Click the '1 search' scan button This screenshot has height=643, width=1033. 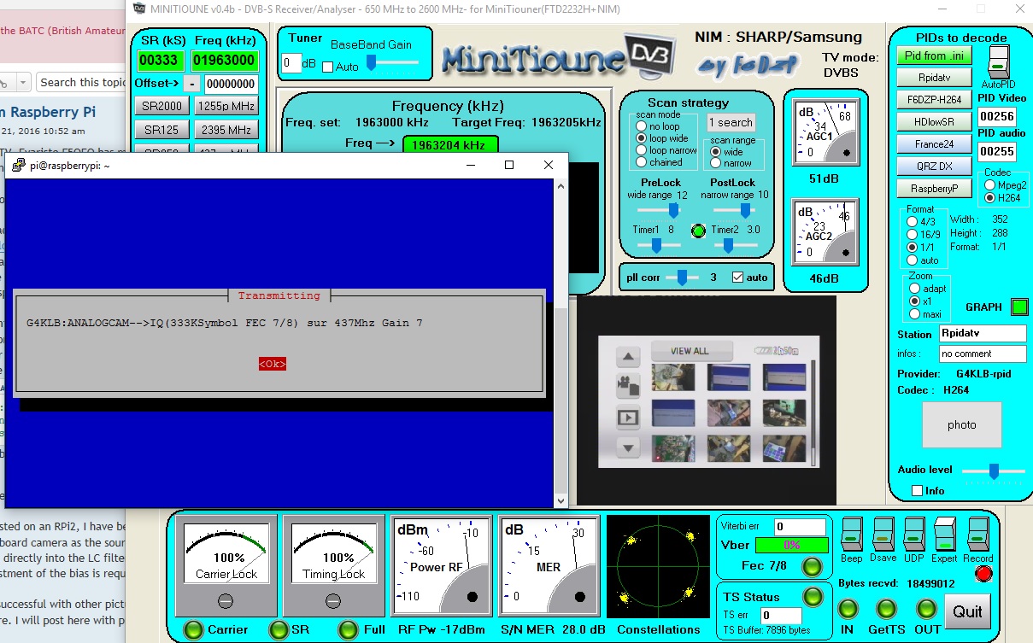[731, 122]
